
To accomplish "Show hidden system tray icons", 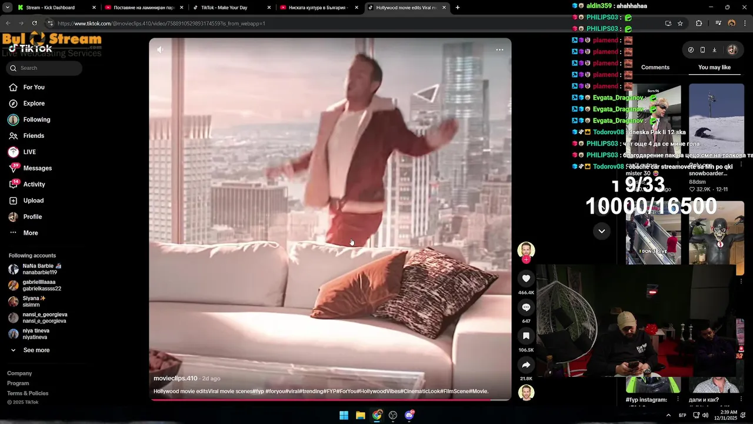I will [x=668, y=415].
